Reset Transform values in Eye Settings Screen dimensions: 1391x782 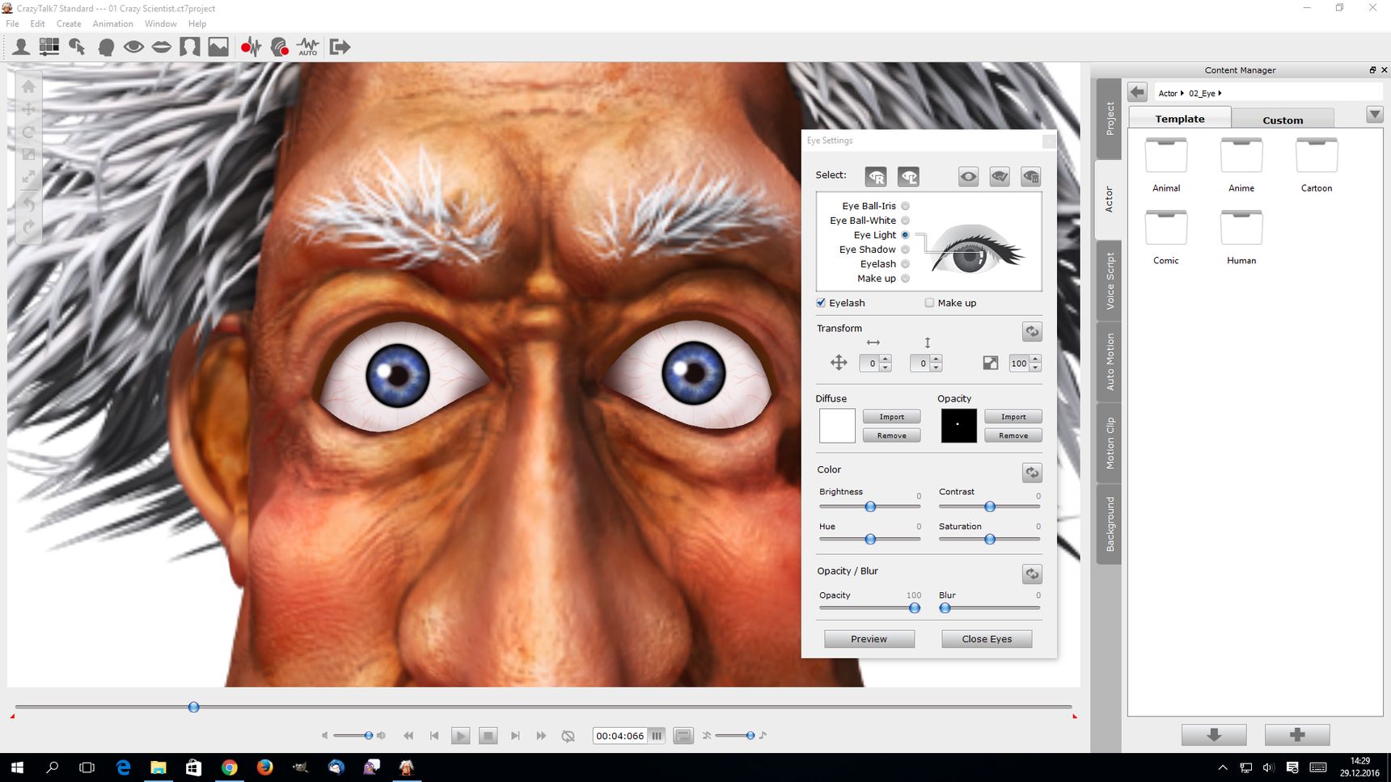1032,331
